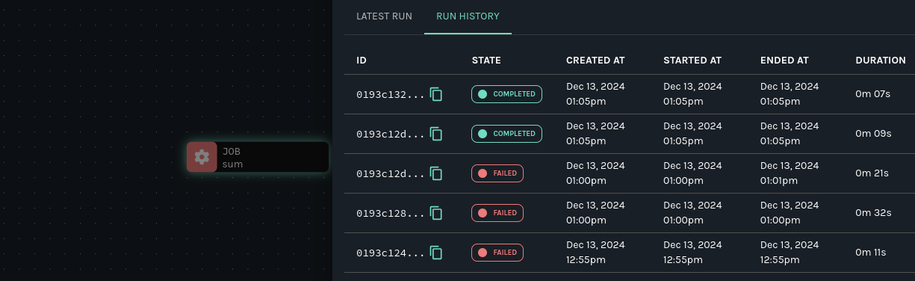Image resolution: width=915 pixels, height=281 pixels.
Task: Click the State column header
Action: pos(486,61)
